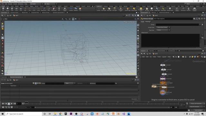206x116 pixels.
Task: Select the Draw Curve shelf tool
Action: [x=44, y=9]
